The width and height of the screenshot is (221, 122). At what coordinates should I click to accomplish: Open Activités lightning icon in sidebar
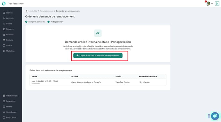(x=4, y=18)
